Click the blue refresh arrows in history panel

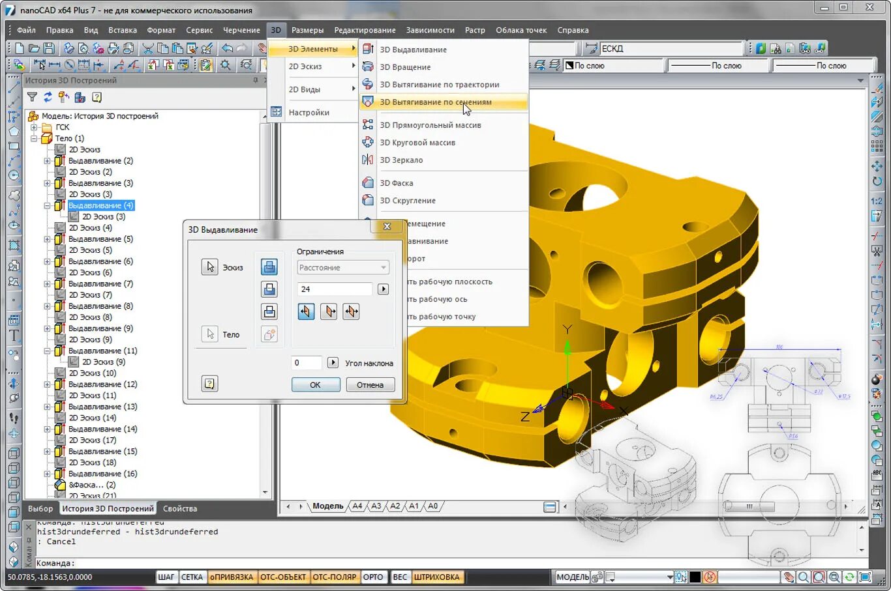48,97
